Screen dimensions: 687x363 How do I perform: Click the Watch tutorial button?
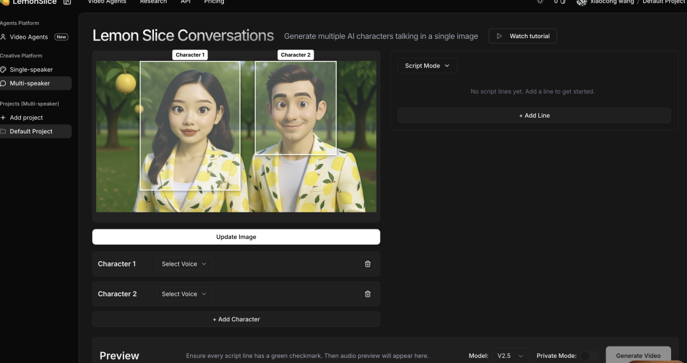click(x=523, y=36)
